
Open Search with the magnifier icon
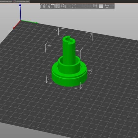click(x=95, y=6)
